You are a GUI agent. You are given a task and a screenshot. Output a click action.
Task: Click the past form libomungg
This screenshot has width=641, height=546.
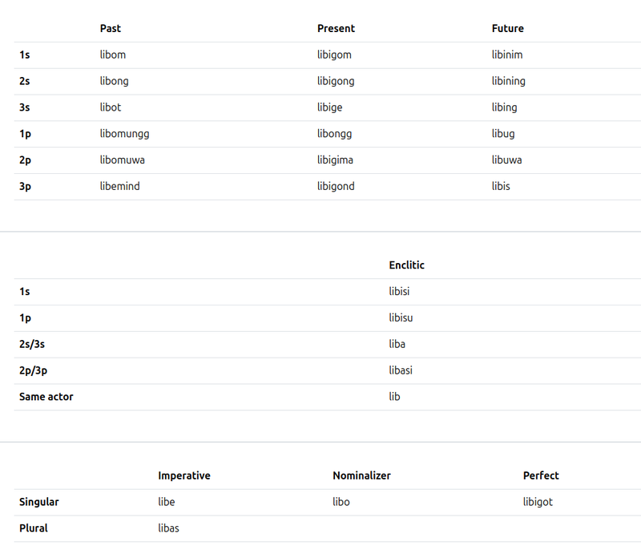pyautogui.click(x=124, y=134)
